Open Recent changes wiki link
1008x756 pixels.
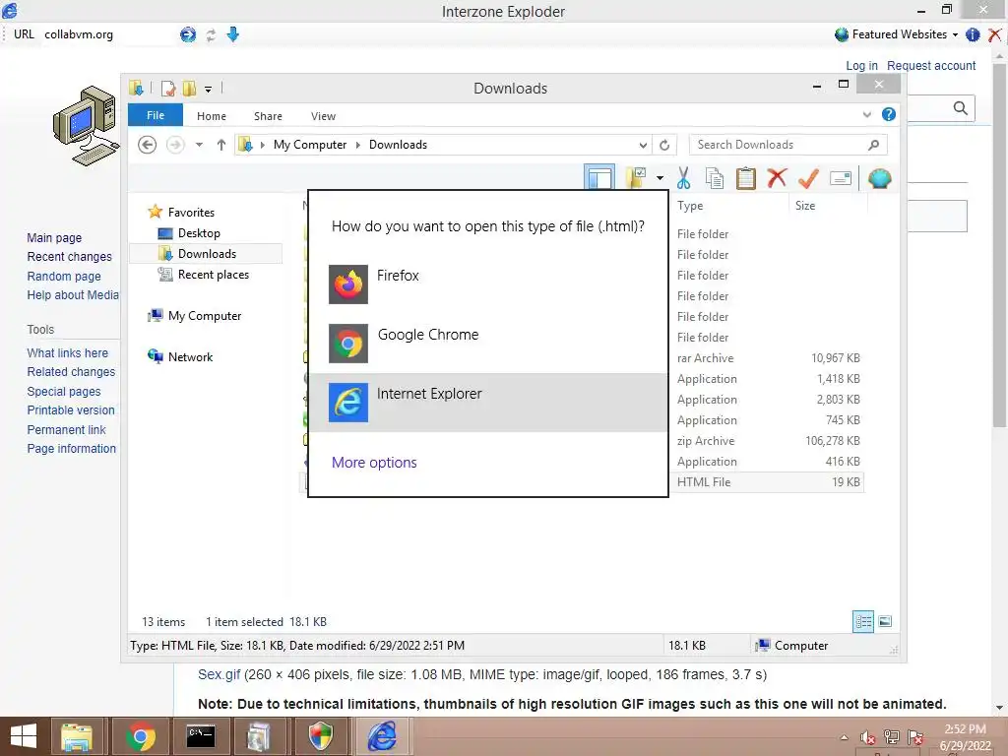click(70, 257)
